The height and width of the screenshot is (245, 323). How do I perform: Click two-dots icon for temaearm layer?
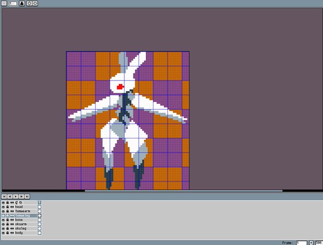[12, 211]
